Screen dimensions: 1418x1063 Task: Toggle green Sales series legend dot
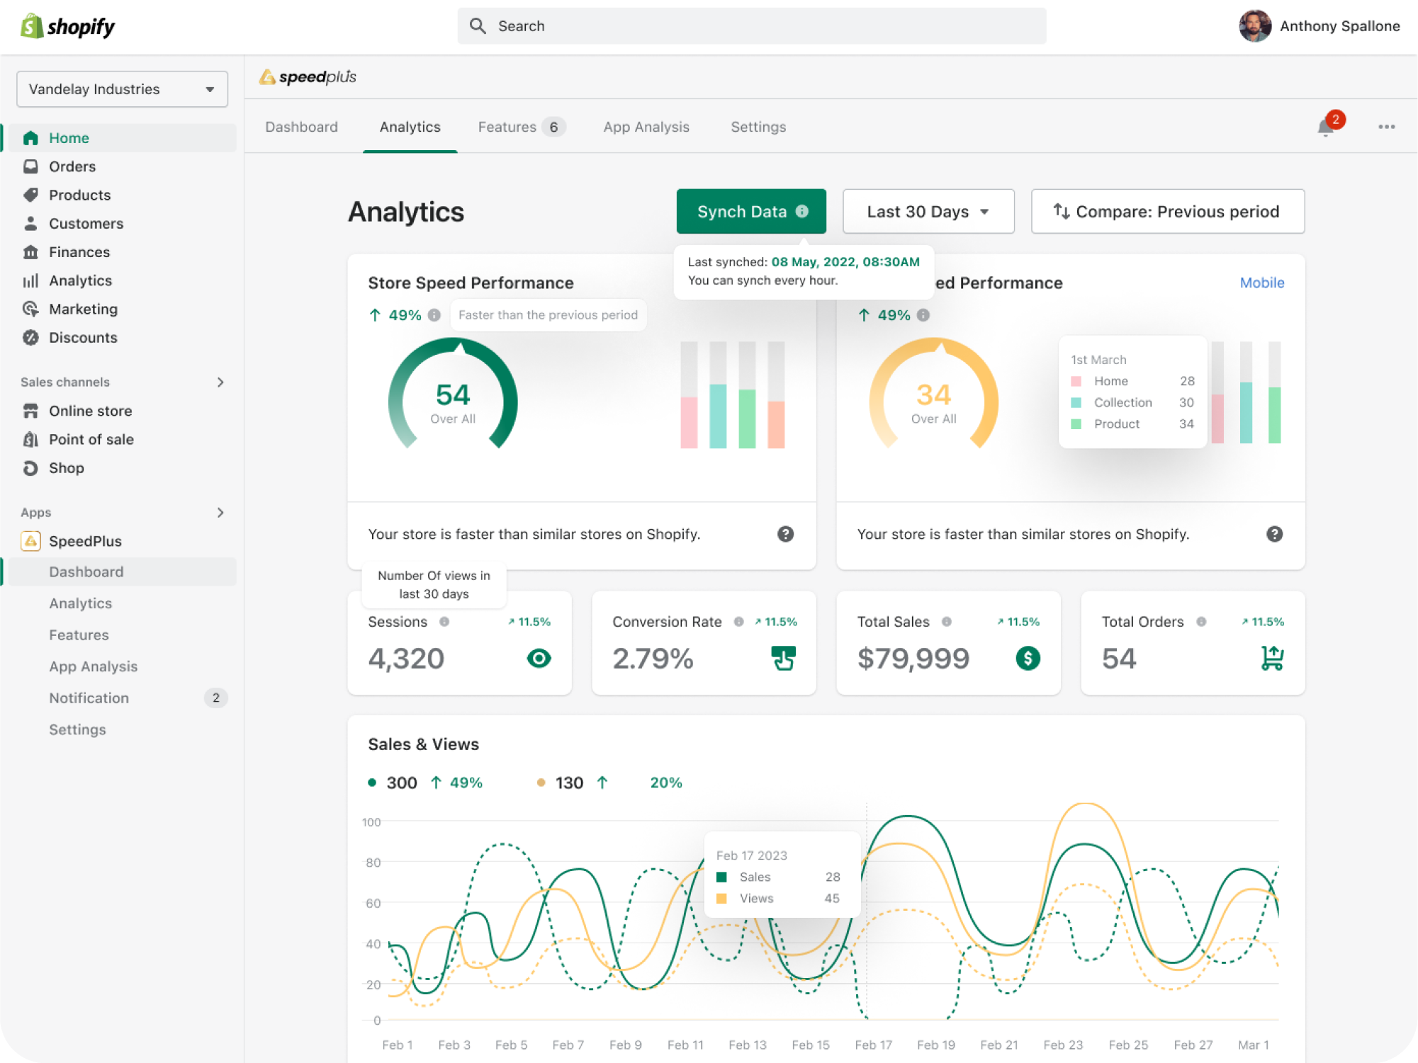(x=372, y=783)
